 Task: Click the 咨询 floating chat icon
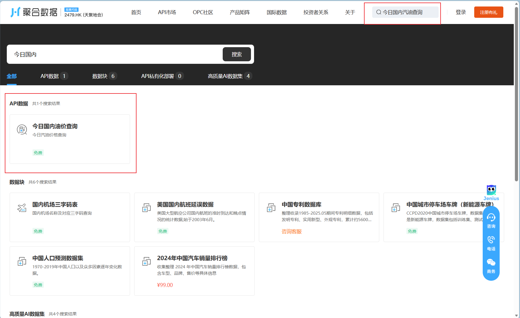pyautogui.click(x=491, y=218)
